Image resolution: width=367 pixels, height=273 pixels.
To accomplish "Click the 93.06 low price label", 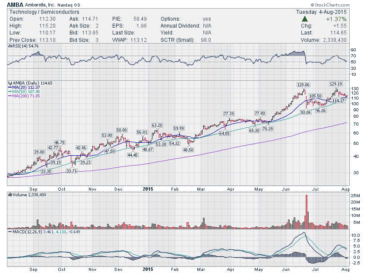I will click(x=306, y=113).
